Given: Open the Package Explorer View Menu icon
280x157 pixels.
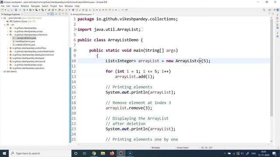Looking at the screenshot, I should [x=59, y=14].
